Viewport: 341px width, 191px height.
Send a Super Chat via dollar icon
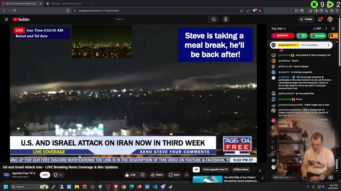pos(331,177)
